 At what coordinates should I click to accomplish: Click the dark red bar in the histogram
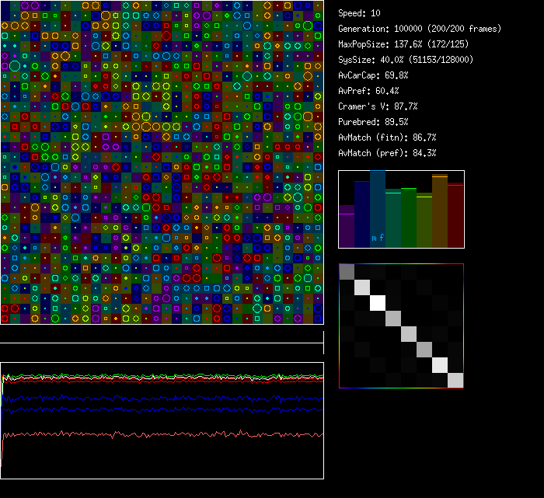point(455,216)
